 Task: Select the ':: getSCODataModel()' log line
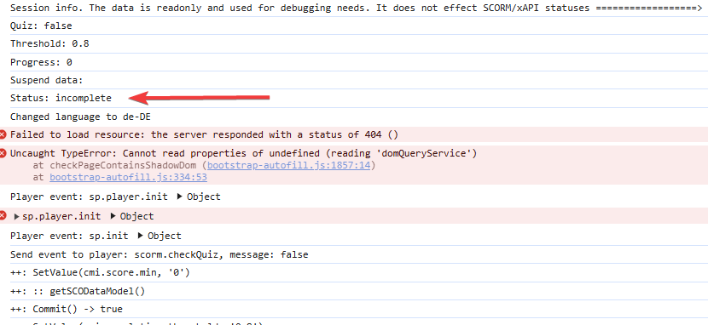[78, 291]
